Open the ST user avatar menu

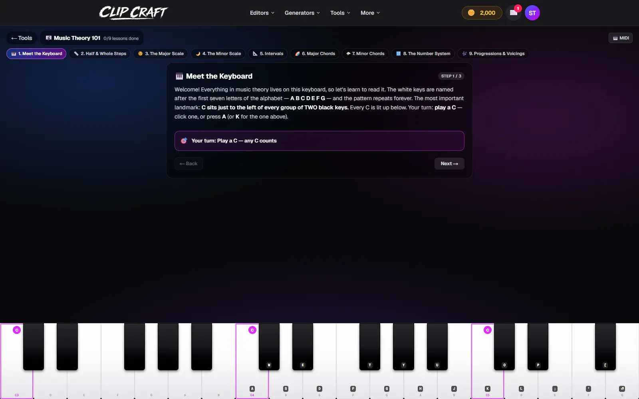click(x=532, y=13)
